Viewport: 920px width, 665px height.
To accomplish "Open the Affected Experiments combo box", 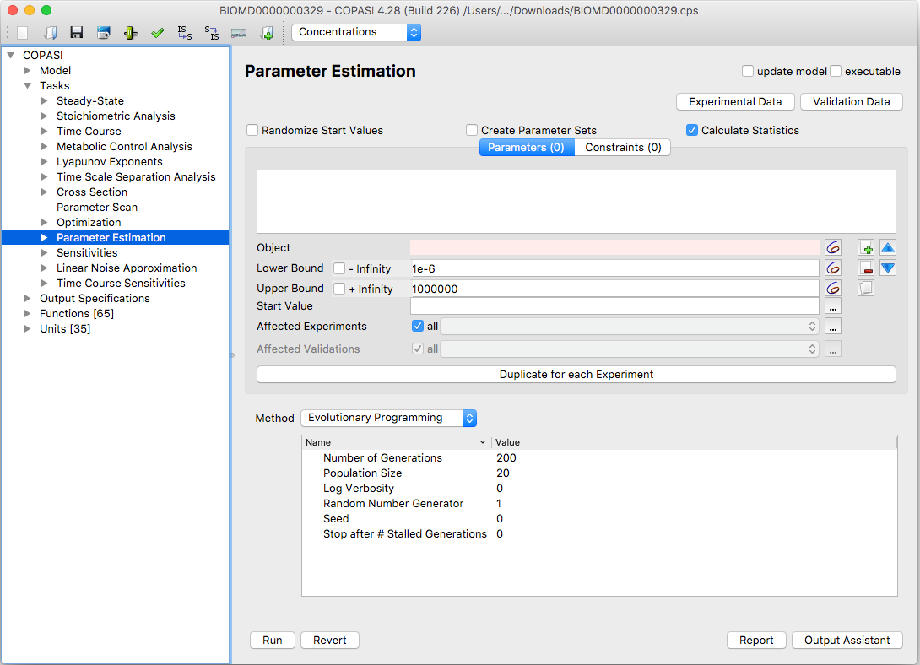I will coord(630,326).
